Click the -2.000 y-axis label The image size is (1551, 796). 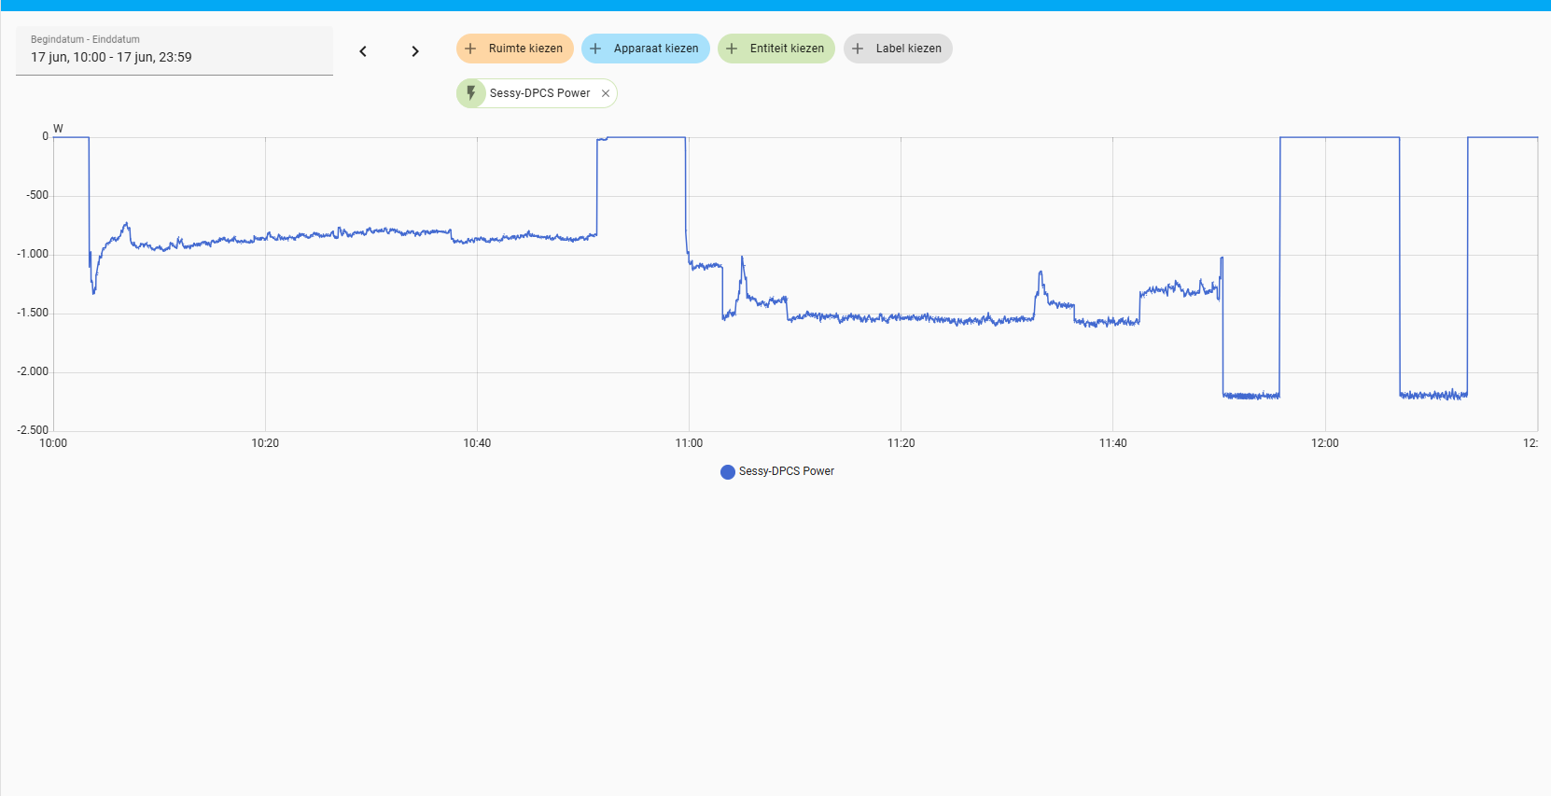[x=33, y=371]
